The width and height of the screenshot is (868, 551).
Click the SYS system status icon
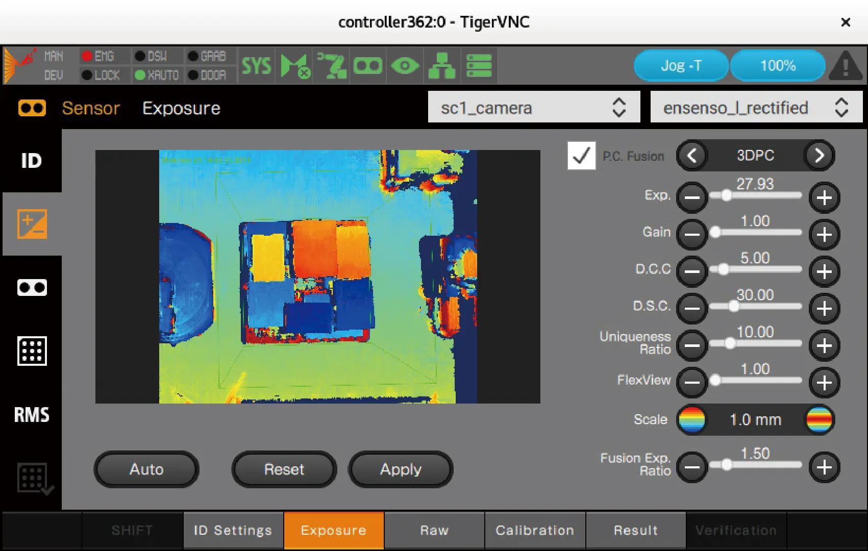click(256, 66)
